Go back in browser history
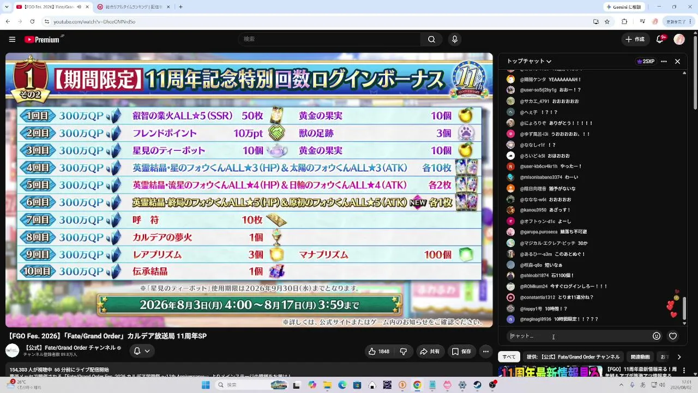The image size is (698, 393). (x=8, y=22)
